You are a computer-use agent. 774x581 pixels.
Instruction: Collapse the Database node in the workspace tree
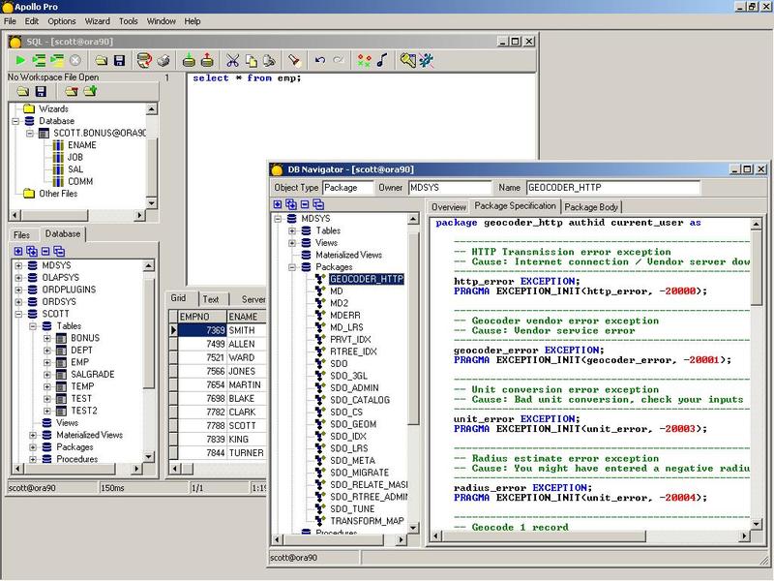tap(15, 121)
